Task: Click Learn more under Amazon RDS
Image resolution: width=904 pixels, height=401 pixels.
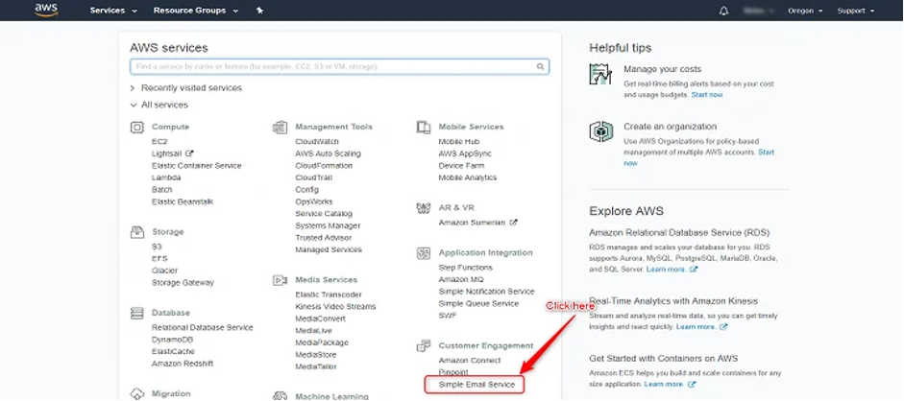Action: click(x=667, y=270)
